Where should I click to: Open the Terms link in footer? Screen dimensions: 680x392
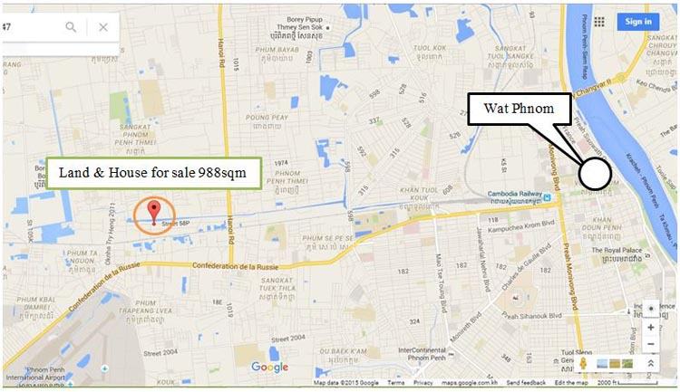[395, 383]
